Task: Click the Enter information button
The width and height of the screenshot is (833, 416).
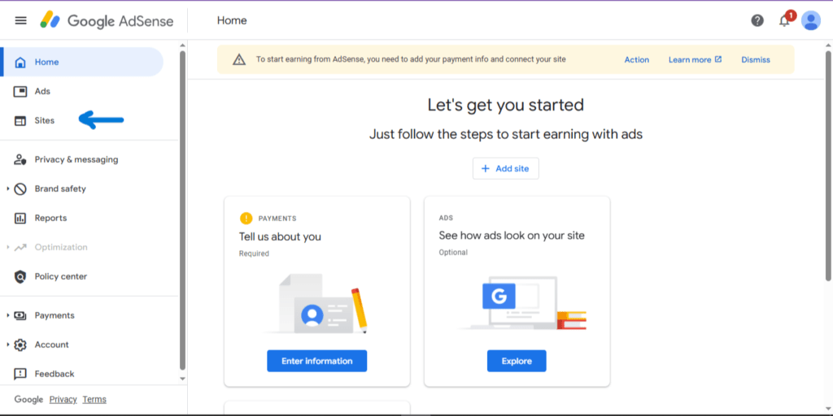Action: (x=316, y=361)
